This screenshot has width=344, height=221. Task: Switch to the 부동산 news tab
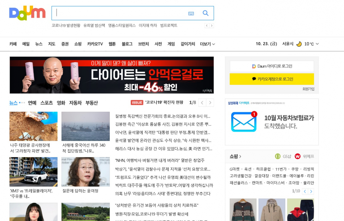pyautogui.click(x=91, y=102)
